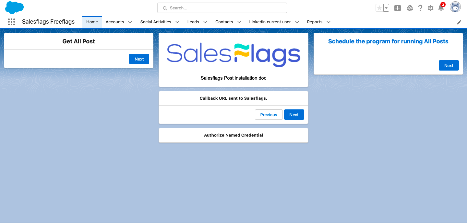This screenshot has height=223, width=467.
Task: Open the Leads tab
Action: 193,22
